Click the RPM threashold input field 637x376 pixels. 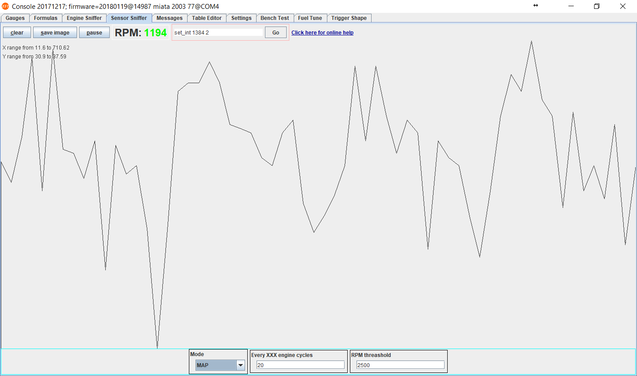(x=400, y=365)
